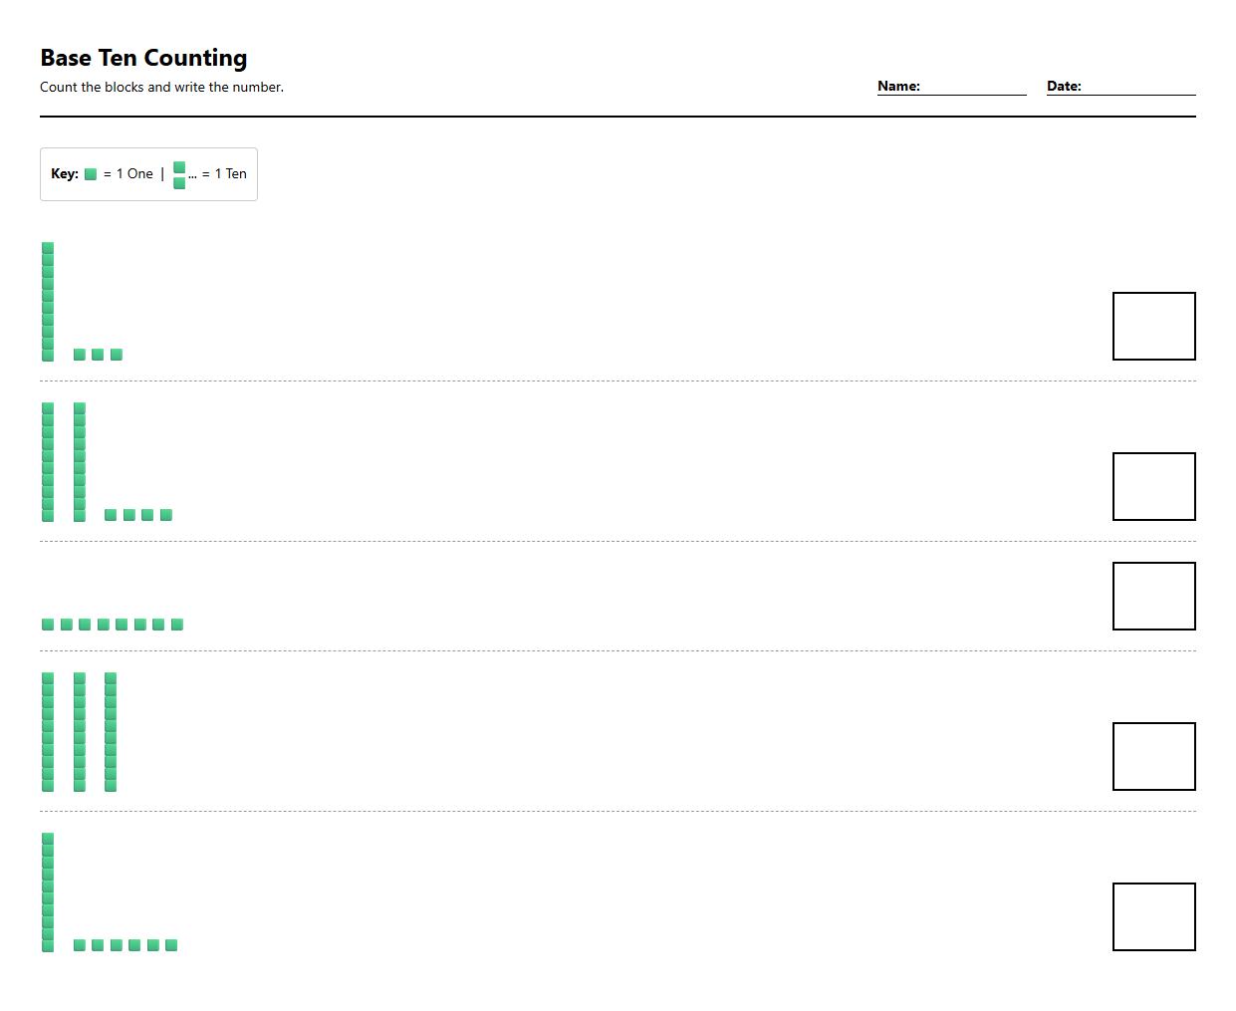This screenshot has width=1236, height=1011.
Task: Click the ten rod in the bottom row
Action: tap(48, 892)
